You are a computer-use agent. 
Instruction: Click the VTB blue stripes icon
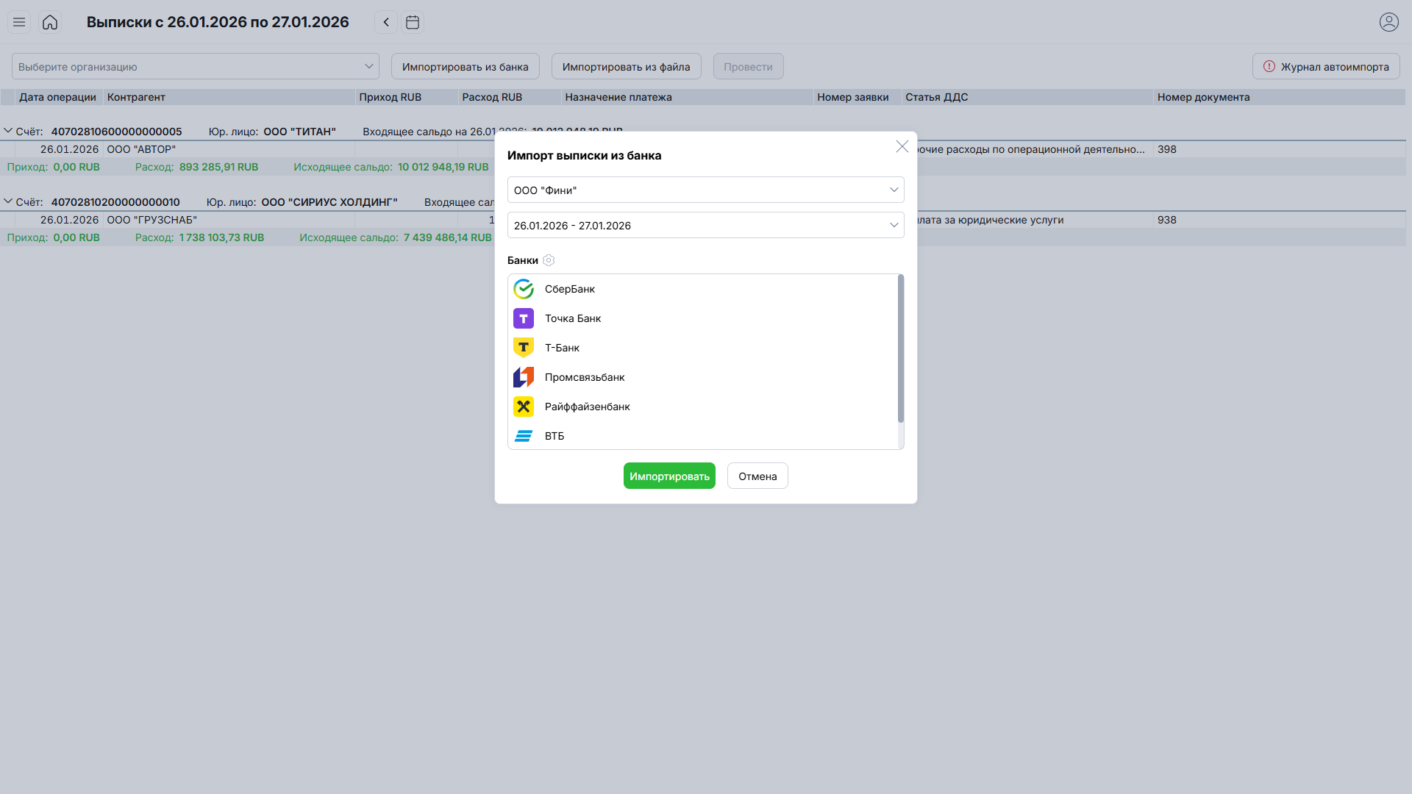point(523,436)
